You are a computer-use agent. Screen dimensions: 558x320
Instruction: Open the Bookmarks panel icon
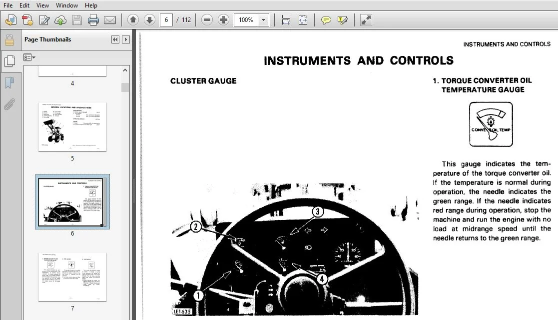point(9,83)
